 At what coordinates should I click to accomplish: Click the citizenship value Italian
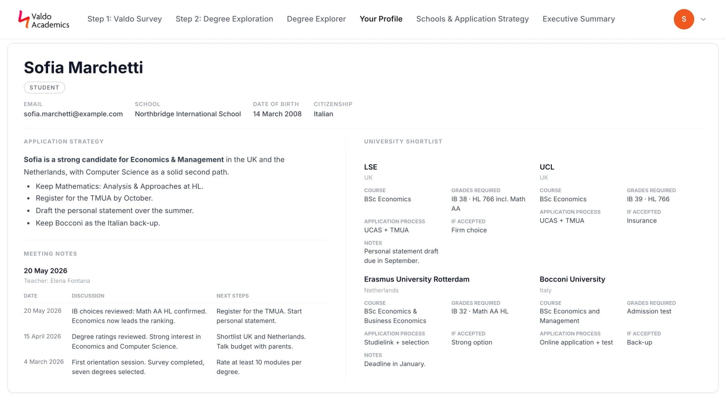(x=324, y=114)
